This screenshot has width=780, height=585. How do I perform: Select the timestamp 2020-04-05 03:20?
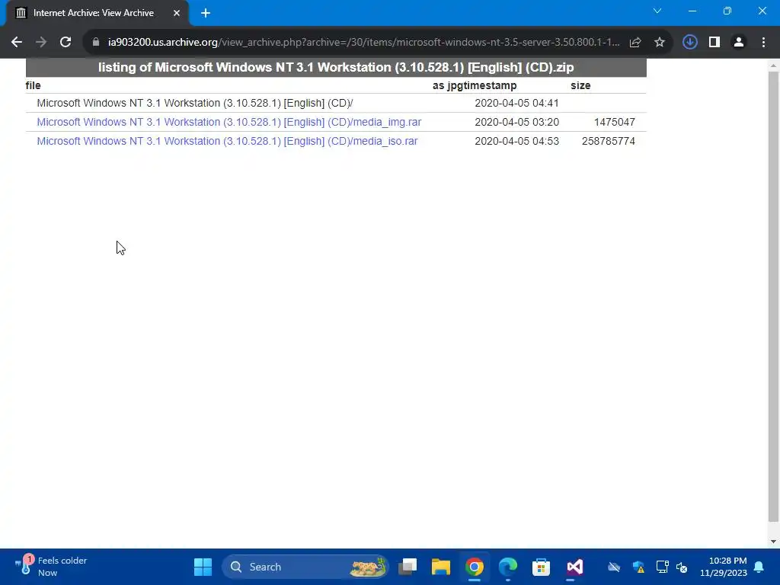[x=517, y=122]
